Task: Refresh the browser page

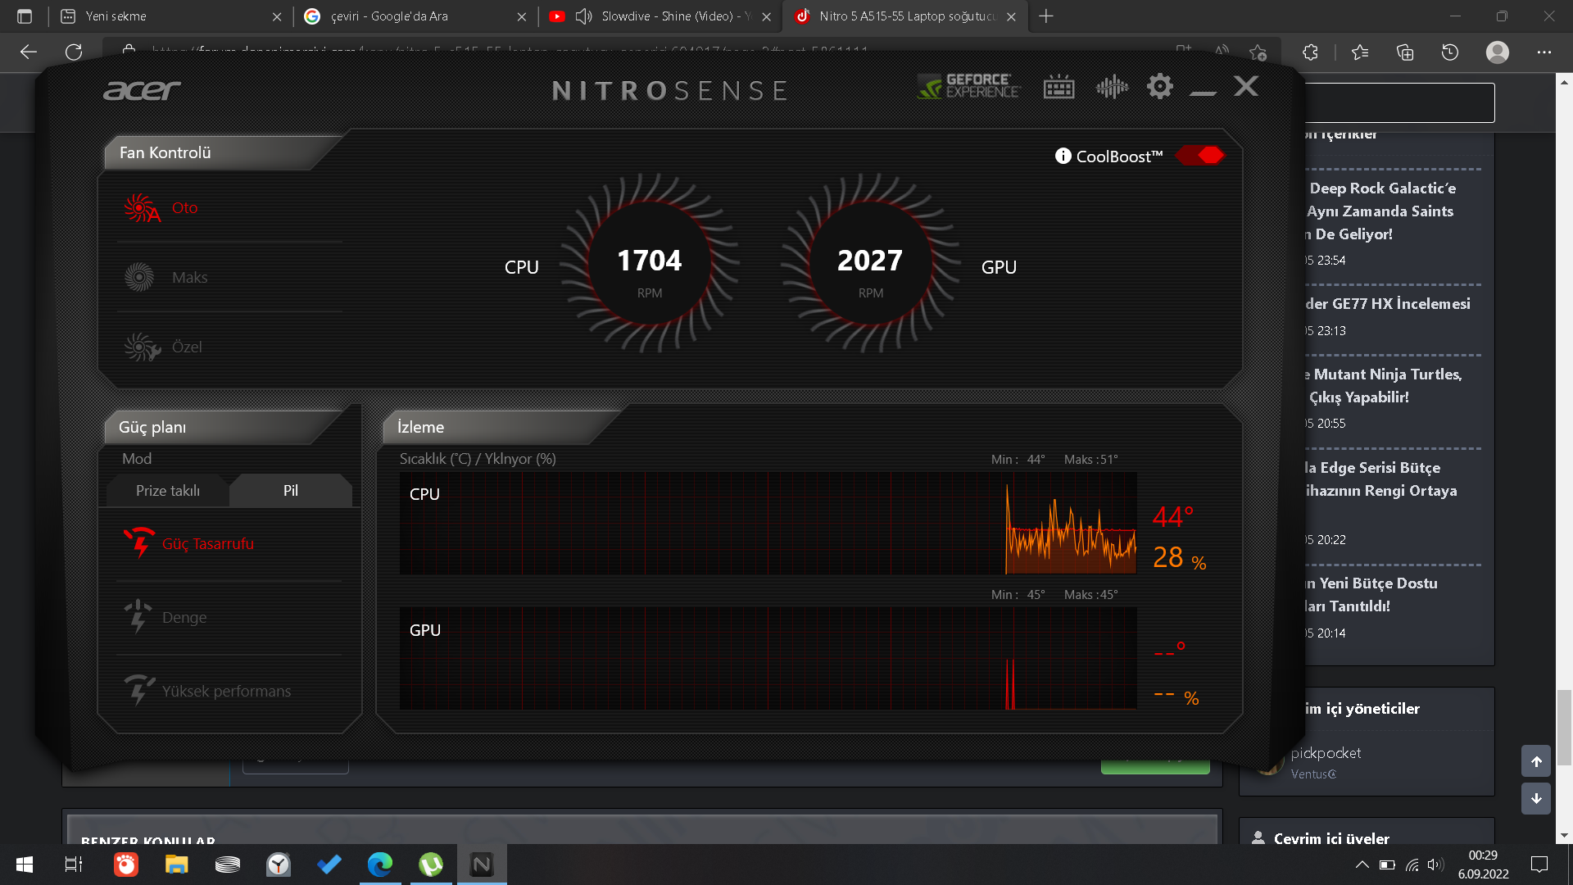Action: tap(74, 52)
